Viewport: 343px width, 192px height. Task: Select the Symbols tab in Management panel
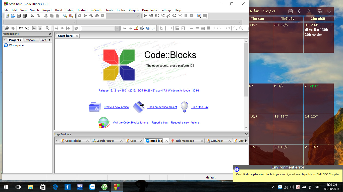30,40
